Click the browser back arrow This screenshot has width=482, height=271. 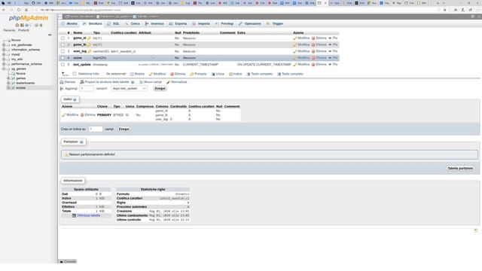(x=4, y=10)
